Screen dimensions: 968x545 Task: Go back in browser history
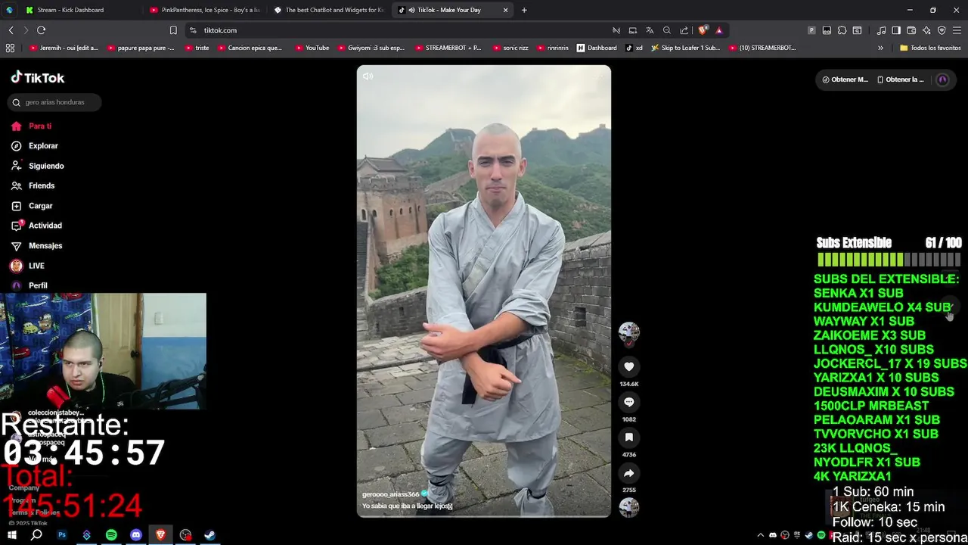11,30
